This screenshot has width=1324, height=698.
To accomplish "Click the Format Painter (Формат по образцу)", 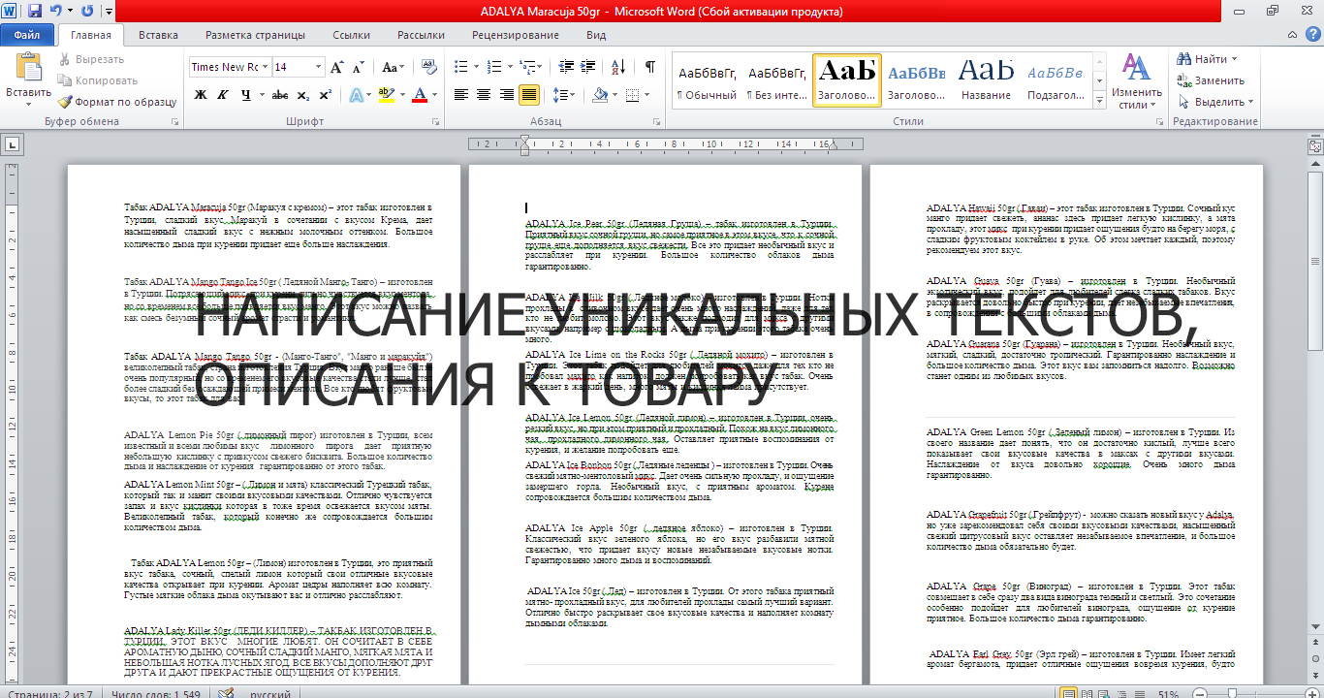I will (116, 102).
